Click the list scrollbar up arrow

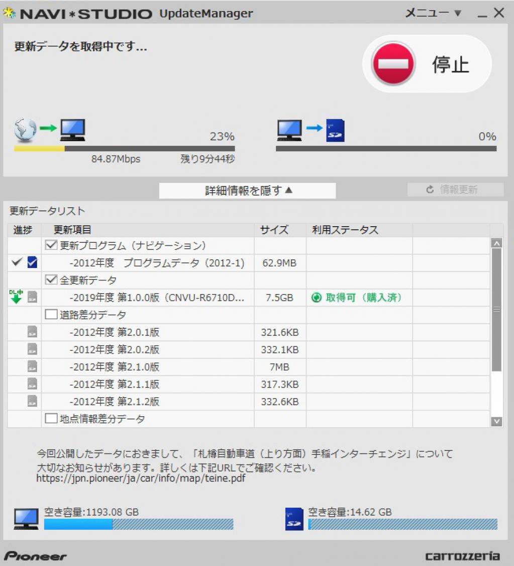coord(497,244)
